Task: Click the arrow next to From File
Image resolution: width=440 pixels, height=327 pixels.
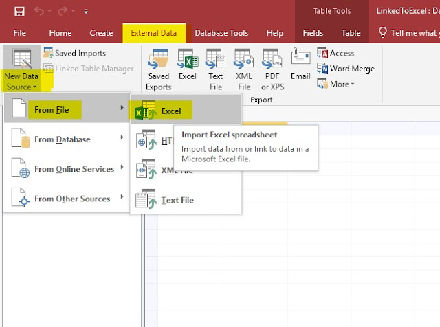Action: pyautogui.click(x=122, y=107)
